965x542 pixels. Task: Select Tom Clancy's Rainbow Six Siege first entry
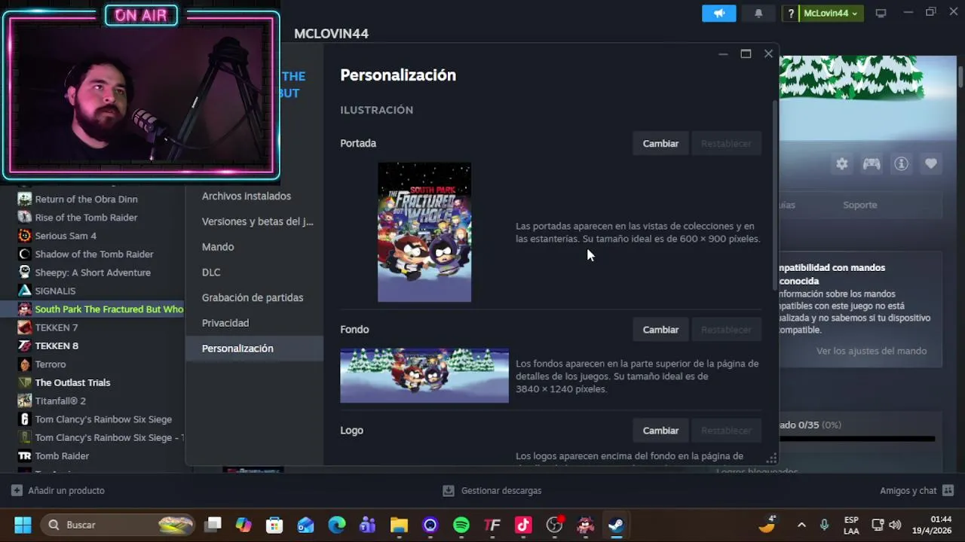103,419
